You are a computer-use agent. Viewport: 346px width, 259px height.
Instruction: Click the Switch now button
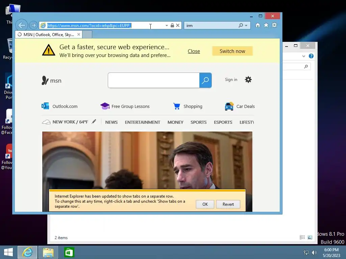(232, 51)
